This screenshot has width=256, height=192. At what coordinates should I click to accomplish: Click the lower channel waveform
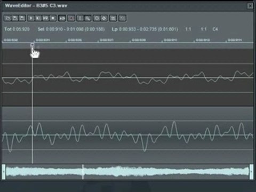coord(127,135)
